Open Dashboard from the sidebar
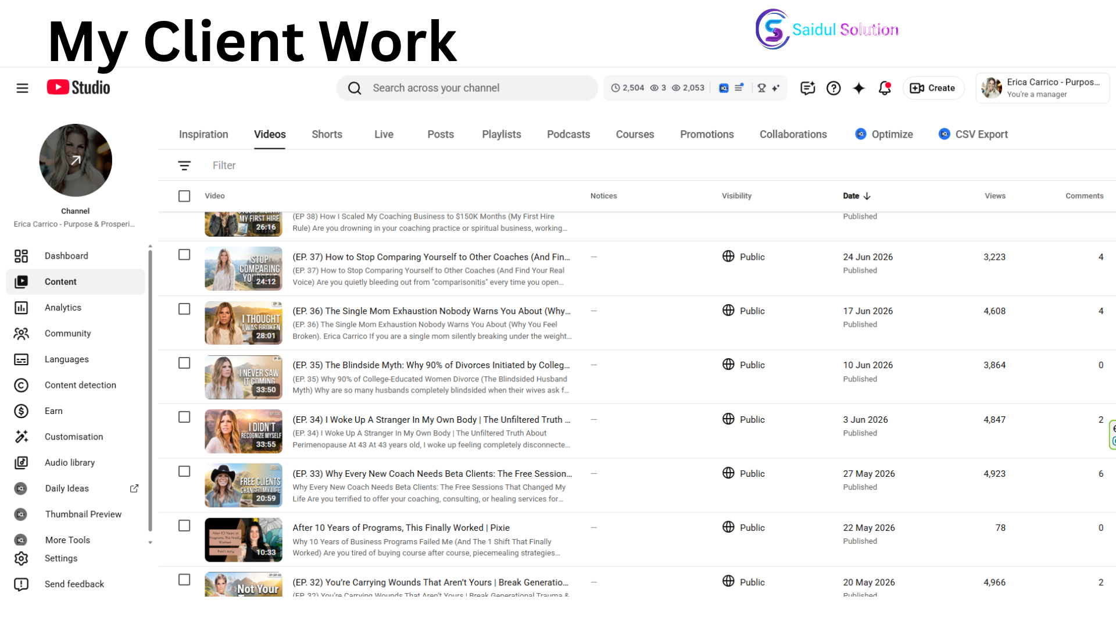Screen dimensions: 1116x628 tap(76, 256)
